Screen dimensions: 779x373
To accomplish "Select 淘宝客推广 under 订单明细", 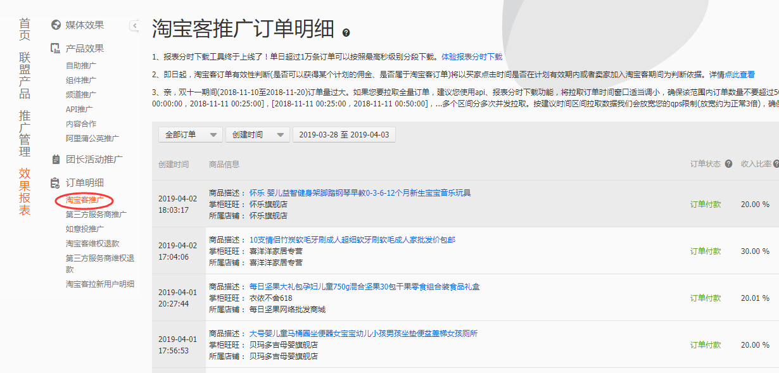I will point(85,200).
